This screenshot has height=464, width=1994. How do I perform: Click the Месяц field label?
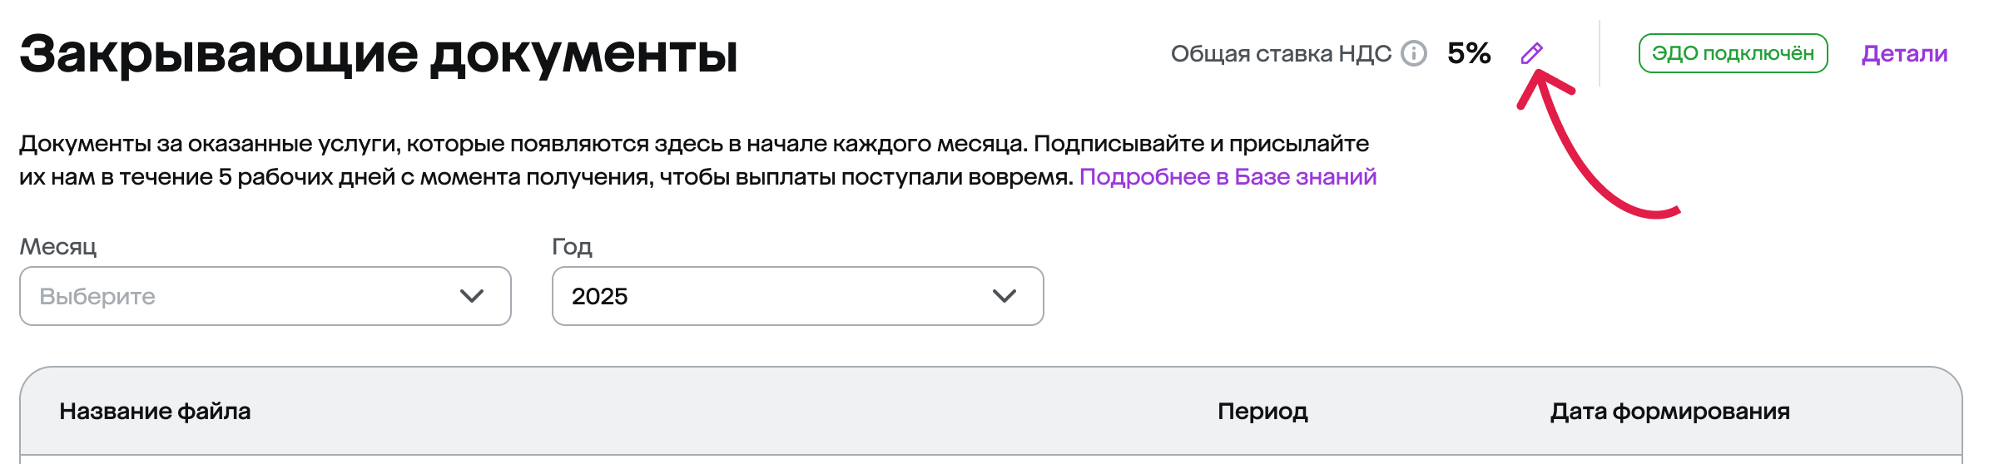[x=58, y=246]
